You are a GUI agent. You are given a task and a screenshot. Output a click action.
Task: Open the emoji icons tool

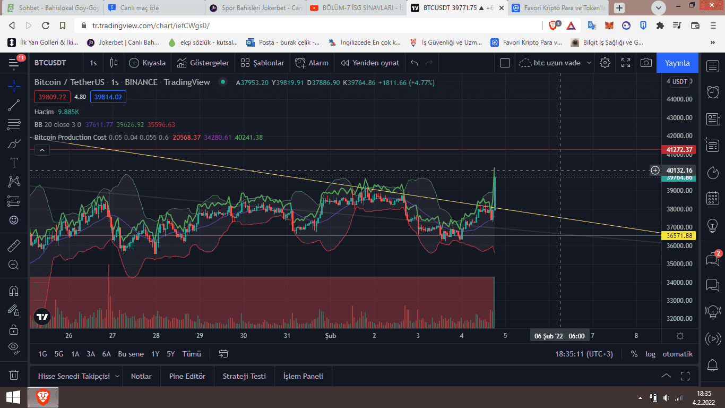[14, 220]
